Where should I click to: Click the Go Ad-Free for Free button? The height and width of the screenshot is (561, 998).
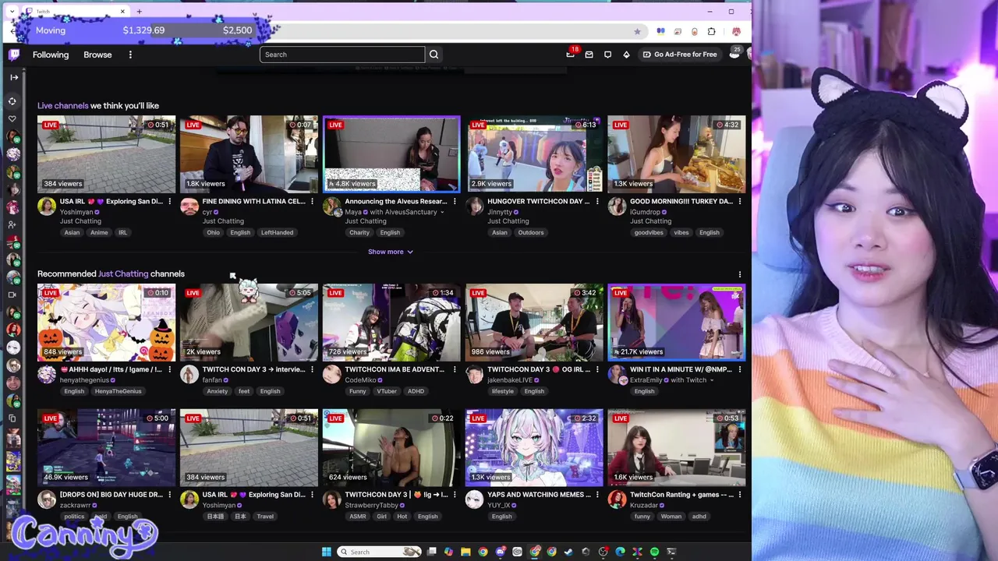pyautogui.click(x=679, y=55)
